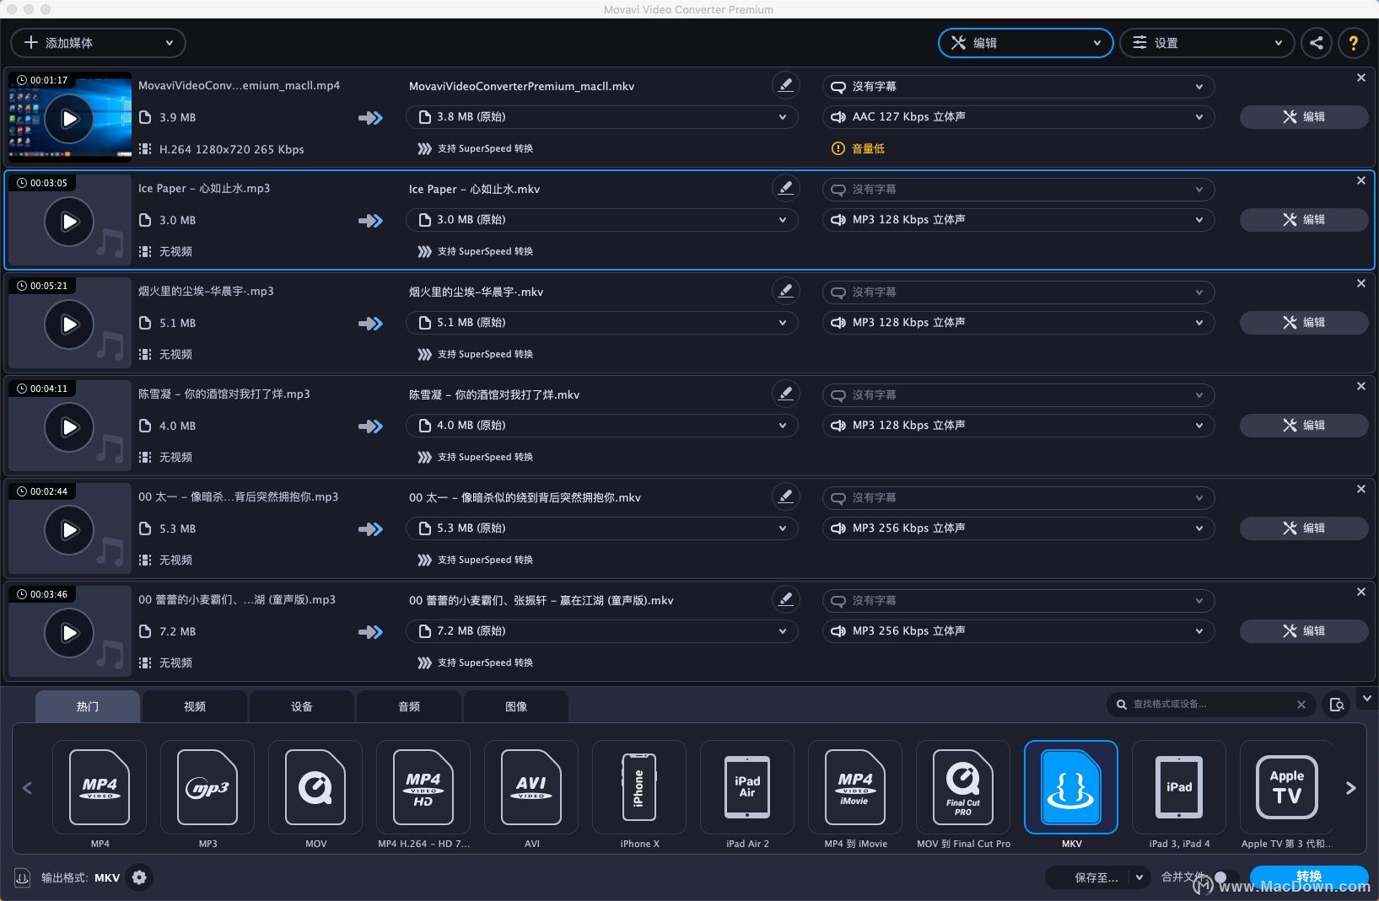Select the MOV QuickTime format preset
This screenshot has height=901, width=1379.
(315, 788)
